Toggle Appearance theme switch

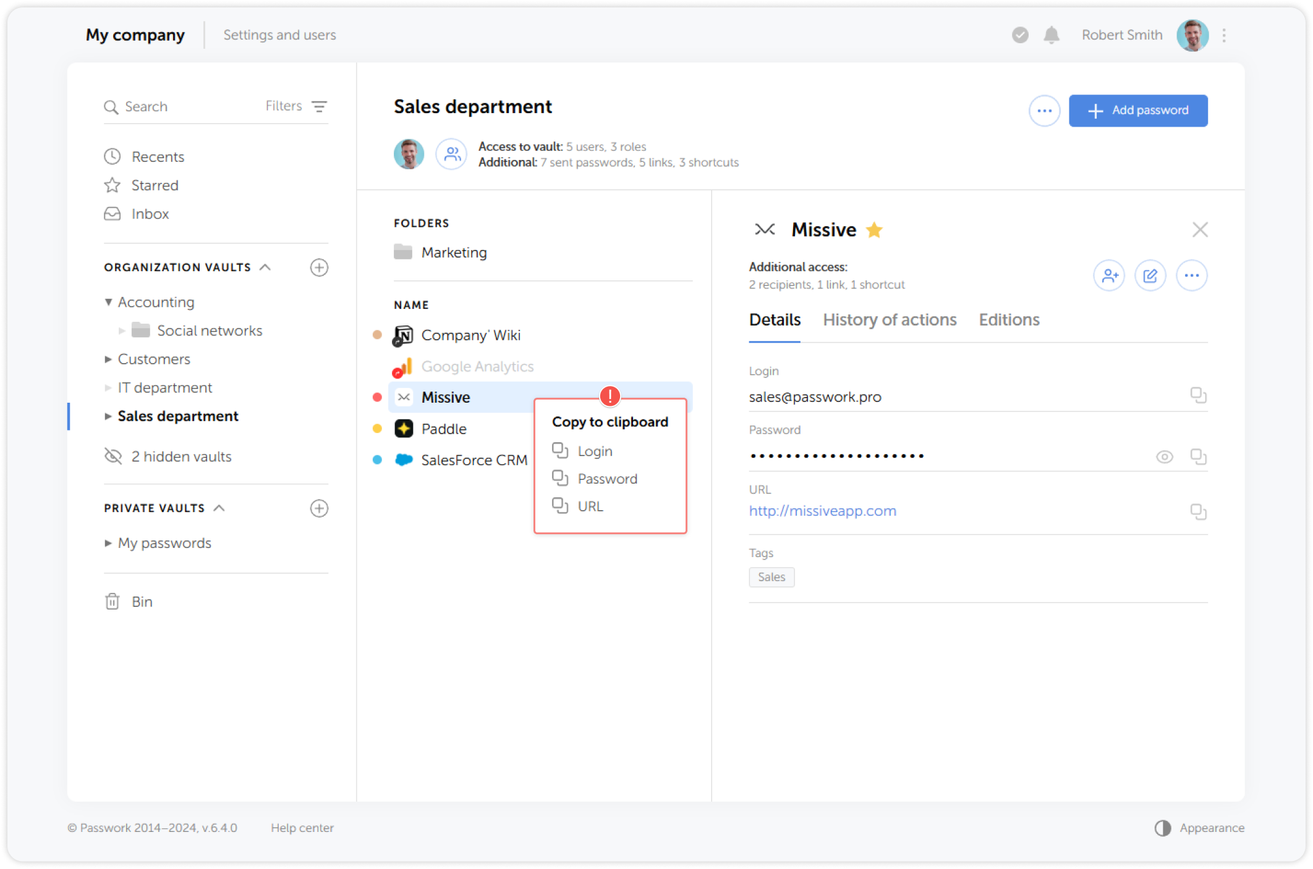[1163, 828]
